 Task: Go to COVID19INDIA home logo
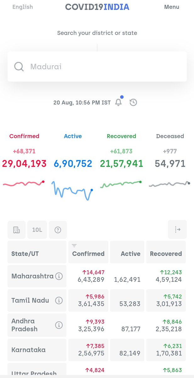97,7
